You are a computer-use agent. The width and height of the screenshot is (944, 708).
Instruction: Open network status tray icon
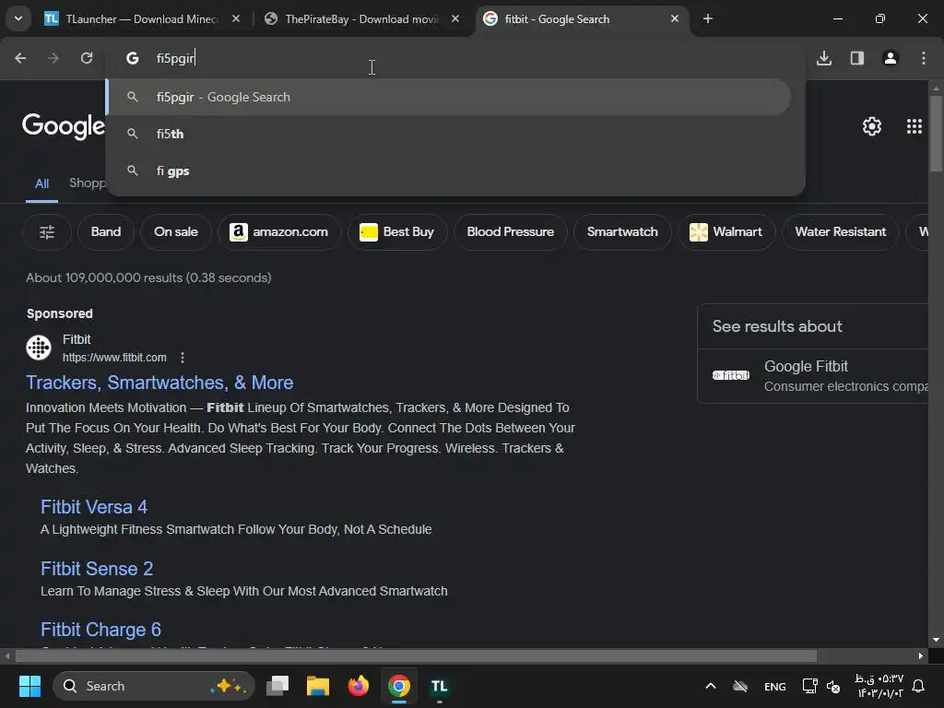(809, 686)
